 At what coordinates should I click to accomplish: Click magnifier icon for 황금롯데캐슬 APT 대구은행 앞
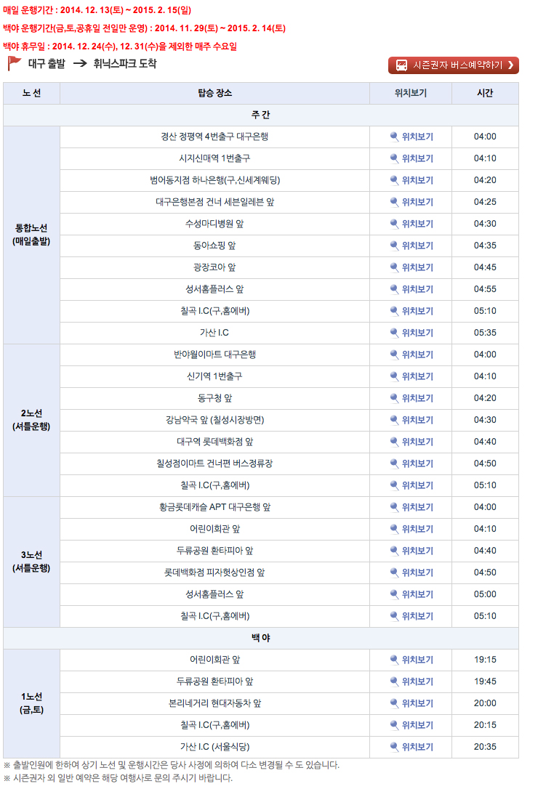(x=395, y=506)
